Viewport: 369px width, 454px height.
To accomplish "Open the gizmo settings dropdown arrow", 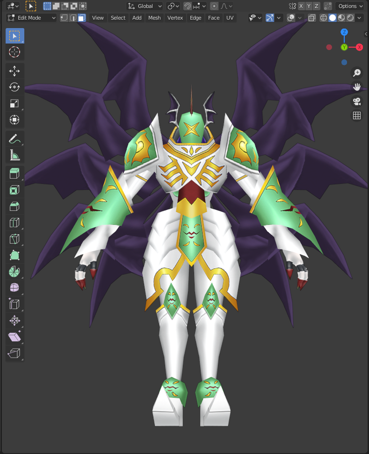I will pos(279,18).
